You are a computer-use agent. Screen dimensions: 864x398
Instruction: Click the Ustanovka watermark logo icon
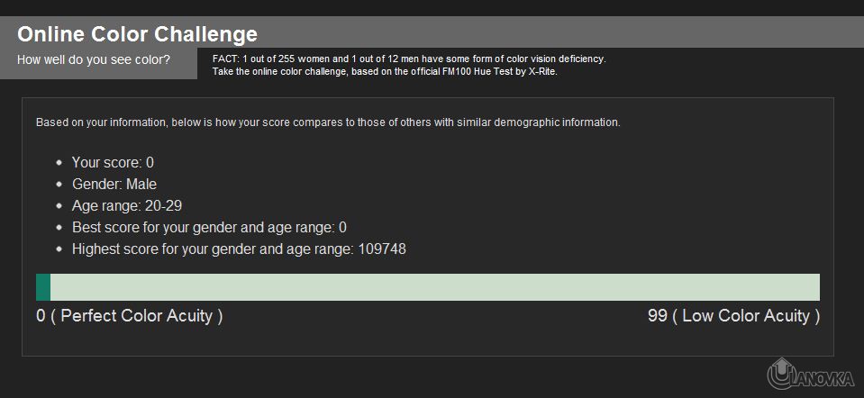(780, 374)
